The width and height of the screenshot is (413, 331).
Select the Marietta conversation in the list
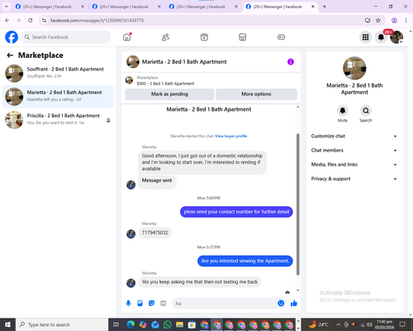58,97
